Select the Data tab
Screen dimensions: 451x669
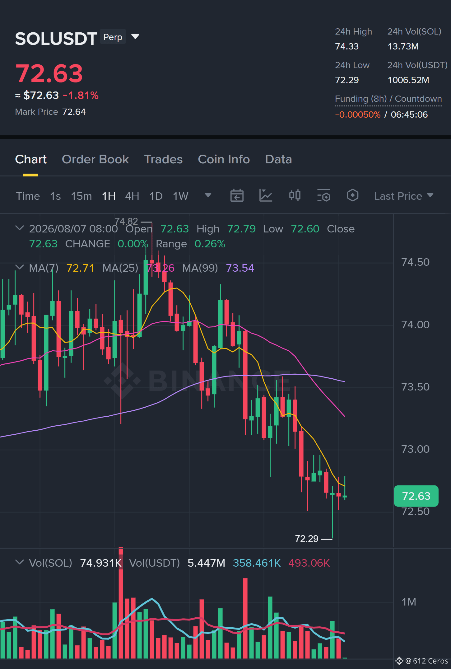tap(278, 159)
